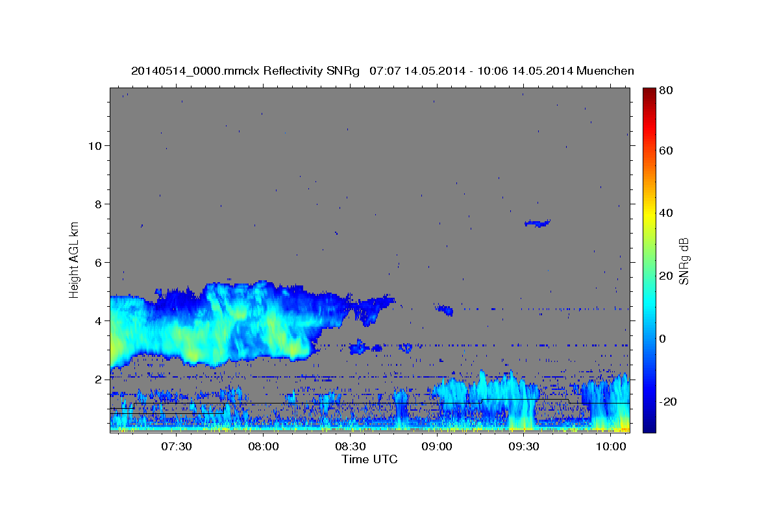
Task: Click the 10:00 time tick label
Action: click(611, 446)
